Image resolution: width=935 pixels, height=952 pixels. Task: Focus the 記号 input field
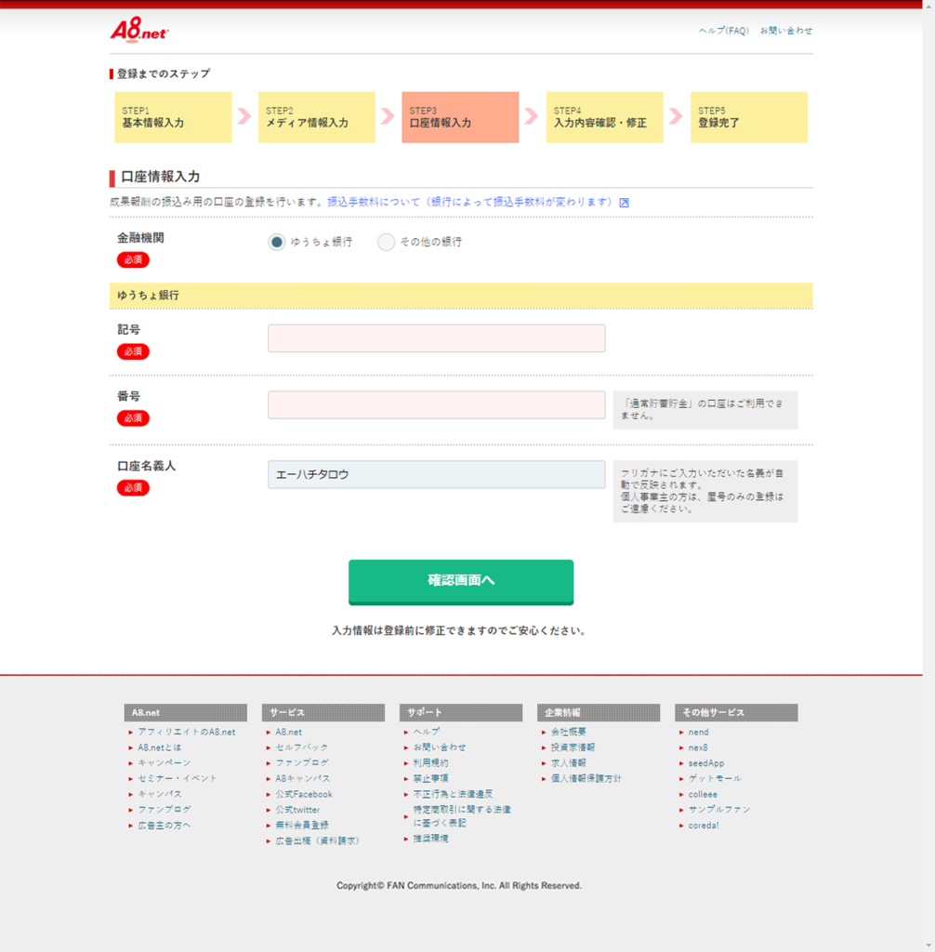tap(437, 338)
